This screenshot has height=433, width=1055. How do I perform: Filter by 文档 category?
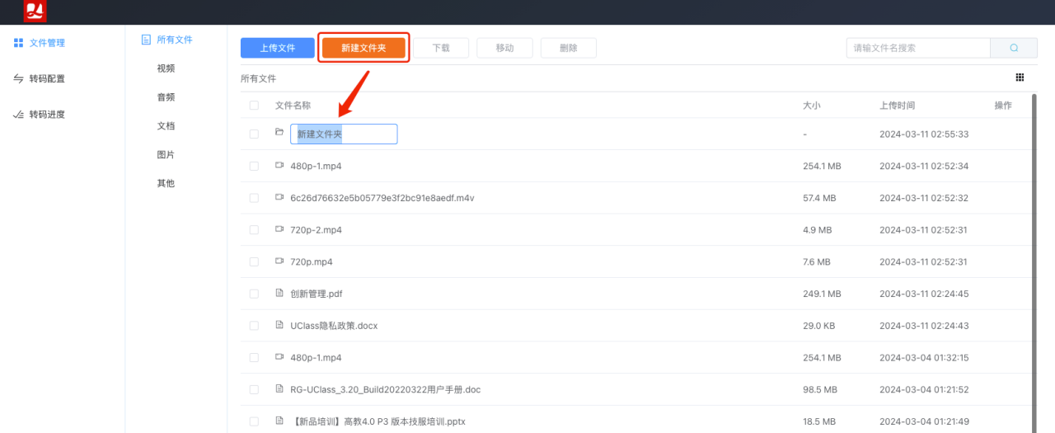(x=166, y=126)
